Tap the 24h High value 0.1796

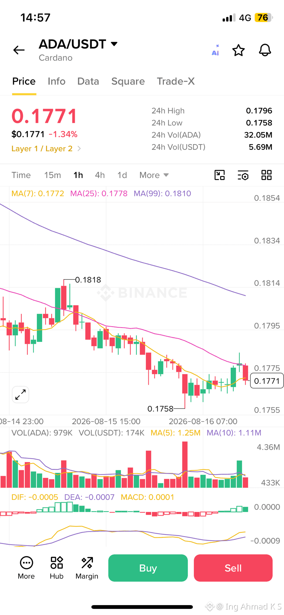click(x=259, y=111)
